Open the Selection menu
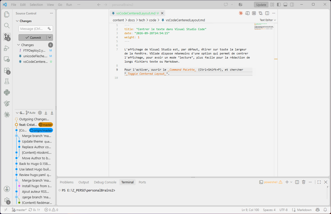The image size is (331, 214). 36,5
